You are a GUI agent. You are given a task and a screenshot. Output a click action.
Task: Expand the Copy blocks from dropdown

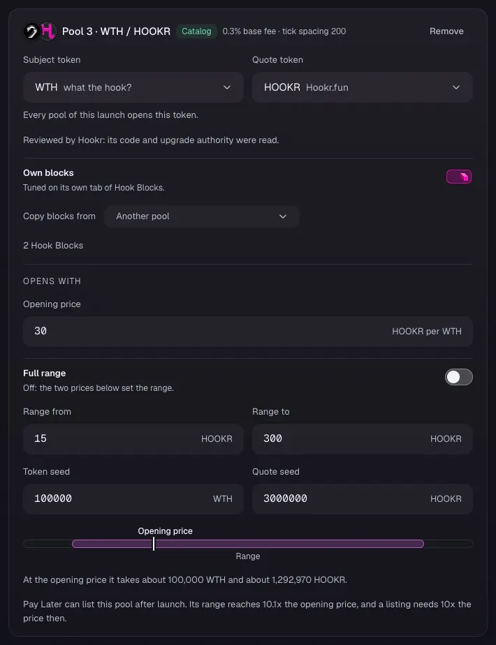[x=201, y=216]
